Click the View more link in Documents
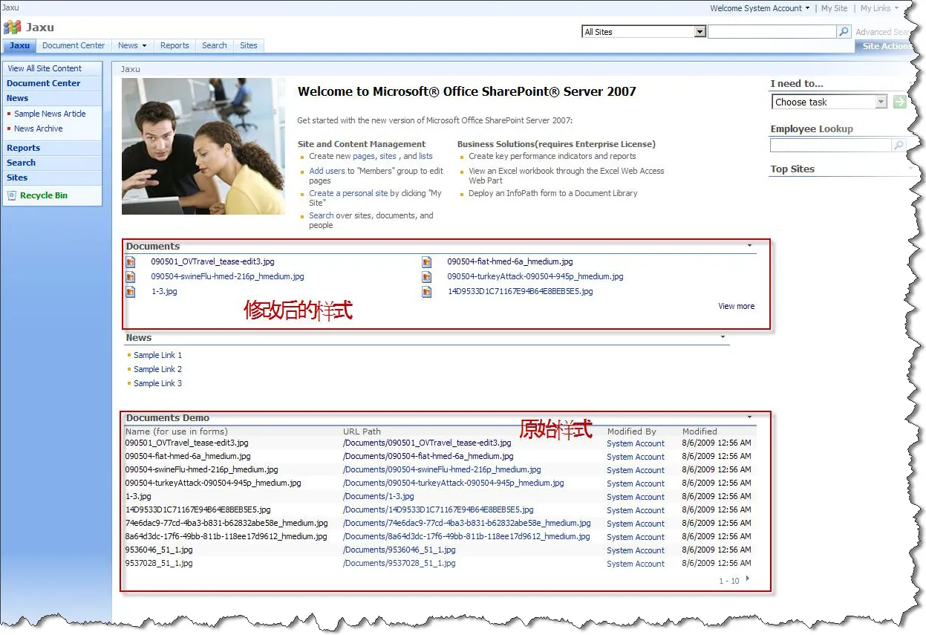 (736, 306)
